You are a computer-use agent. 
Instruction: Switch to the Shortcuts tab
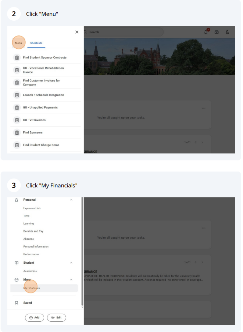(36, 43)
